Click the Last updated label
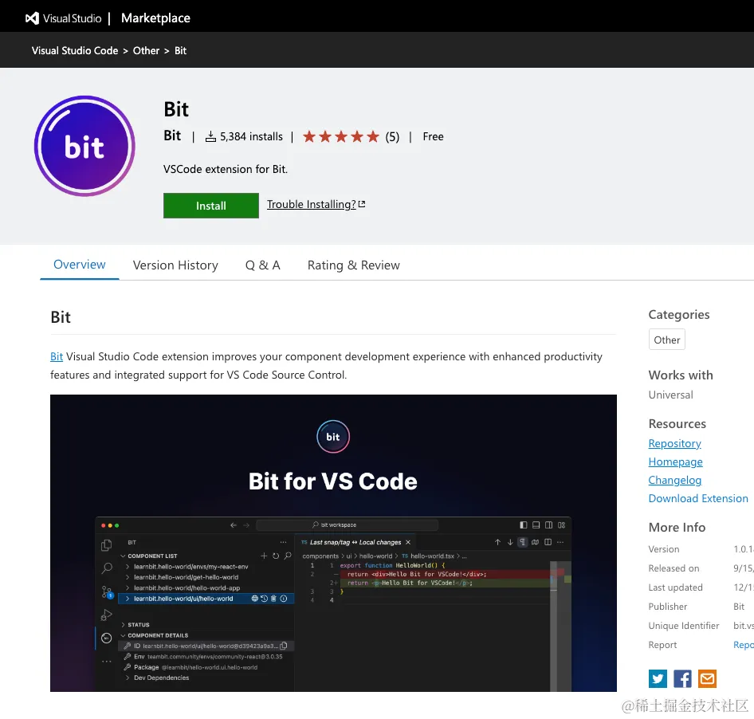Screen dimensions: 754x719 676,587
